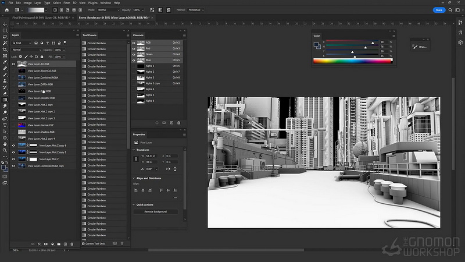Viewport: 465px width, 262px height.
Task: Open layer effects fx menu
Action: click(39, 244)
